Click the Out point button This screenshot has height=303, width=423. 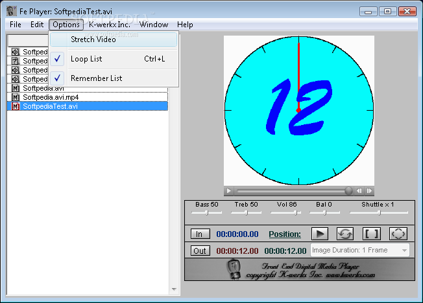click(x=200, y=251)
